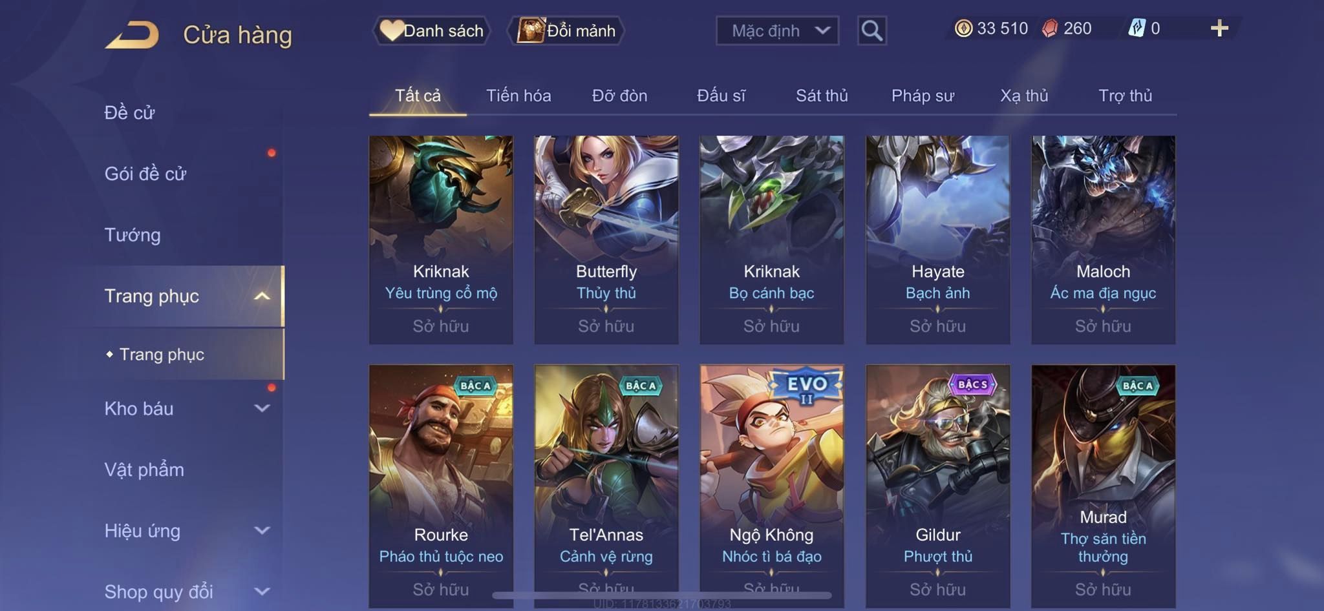
Task: Tap the blue ticket currency icon
Action: pos(1137,28)
